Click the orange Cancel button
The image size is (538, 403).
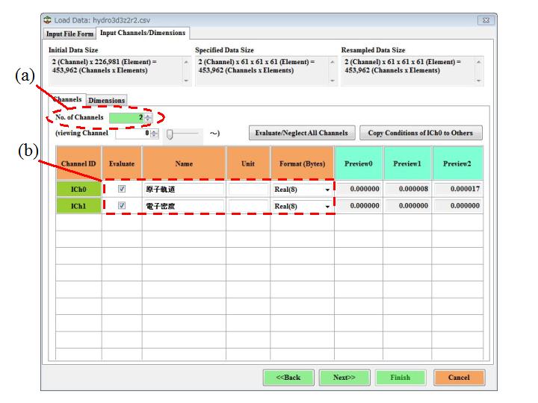[x=458, y=378]
